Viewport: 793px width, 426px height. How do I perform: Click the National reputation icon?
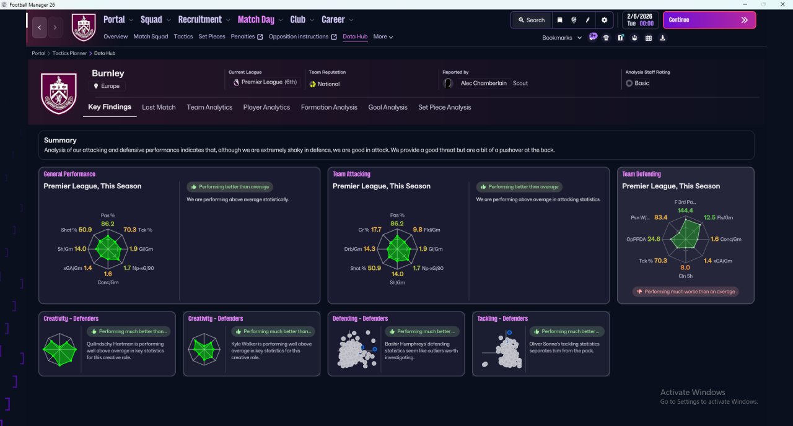coord(312,84)
